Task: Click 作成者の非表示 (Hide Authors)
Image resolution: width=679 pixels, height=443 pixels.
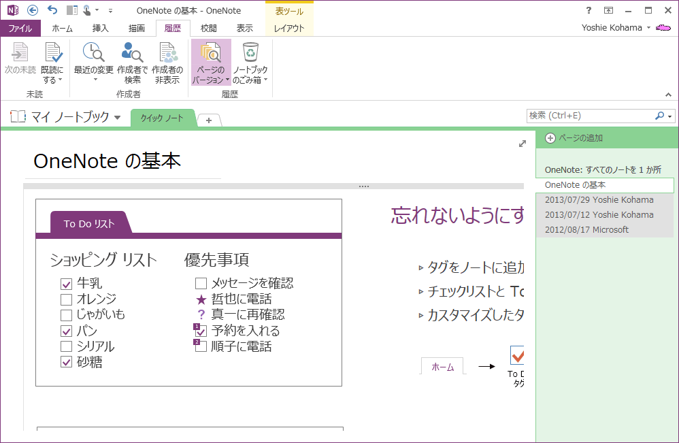Action: click(x=167, y=63)
